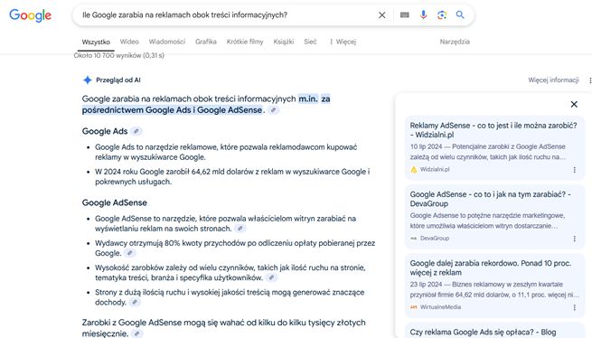The width and height of the screenshot is (592, 338).
Task: Open the on-screen keyboard icon
Action: click(x=404, y=15)
